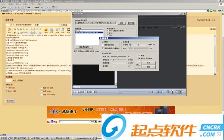Screen dimensions: 224x140
Task: Toggle the upper checked box above the 关于 button
Action: pos(139,56)
